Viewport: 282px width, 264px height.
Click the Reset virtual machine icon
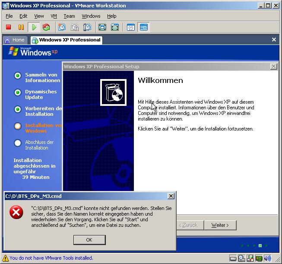[46, 27]
